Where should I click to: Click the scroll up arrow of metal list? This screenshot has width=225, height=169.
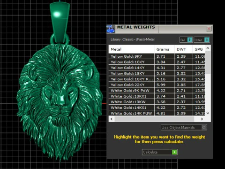tap(208, 48)
